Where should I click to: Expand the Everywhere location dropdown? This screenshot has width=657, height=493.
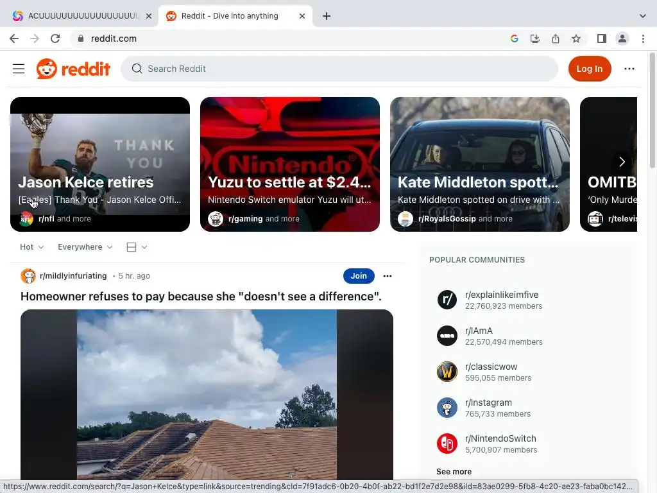tap(85, 247)
